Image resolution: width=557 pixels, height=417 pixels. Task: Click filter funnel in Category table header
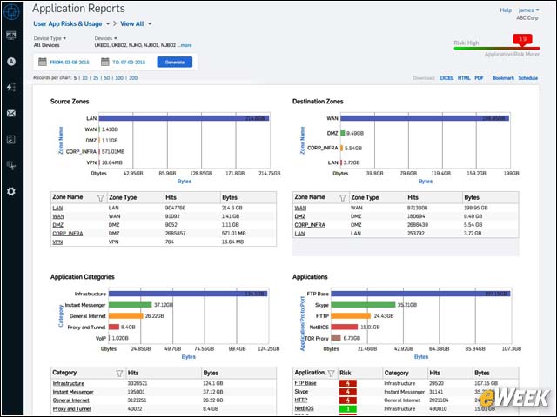119,374
